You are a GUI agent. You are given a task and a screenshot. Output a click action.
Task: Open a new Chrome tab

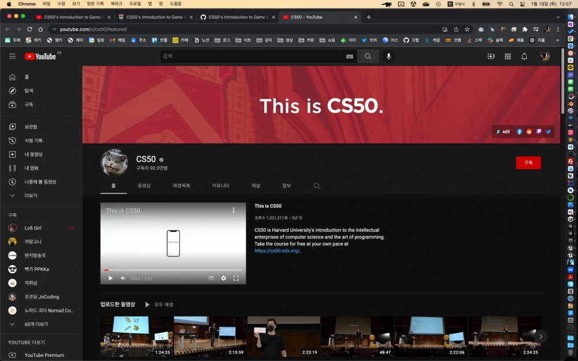[x=369, y=17]
